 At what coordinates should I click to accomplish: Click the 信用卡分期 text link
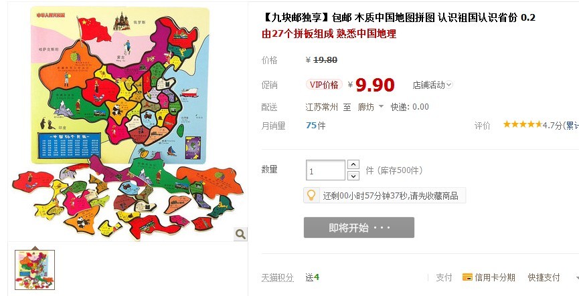495,277
